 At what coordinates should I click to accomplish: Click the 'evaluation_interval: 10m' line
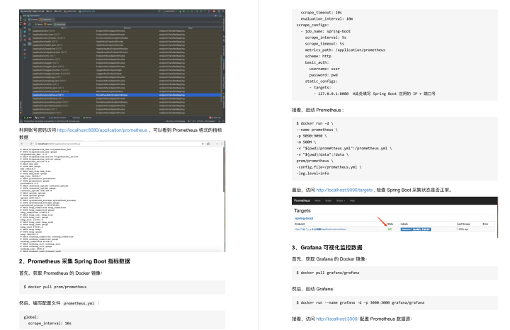tap(327, 18)
